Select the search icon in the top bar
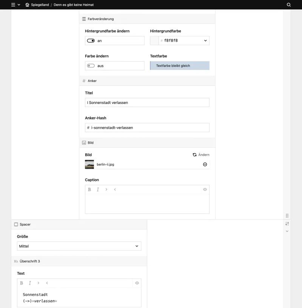302x308 pixels. click(289, 5)
